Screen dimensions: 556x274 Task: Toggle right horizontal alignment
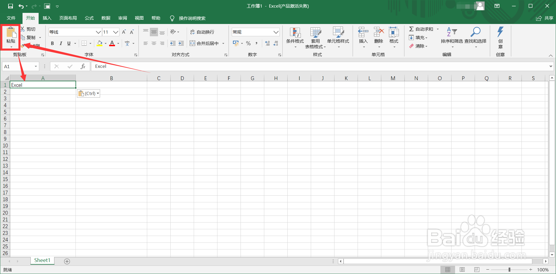point(162,43)
